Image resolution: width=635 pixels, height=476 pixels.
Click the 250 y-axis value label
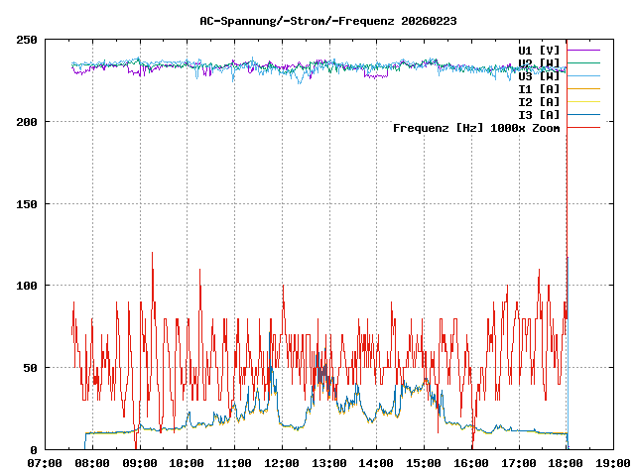point(27,40)
